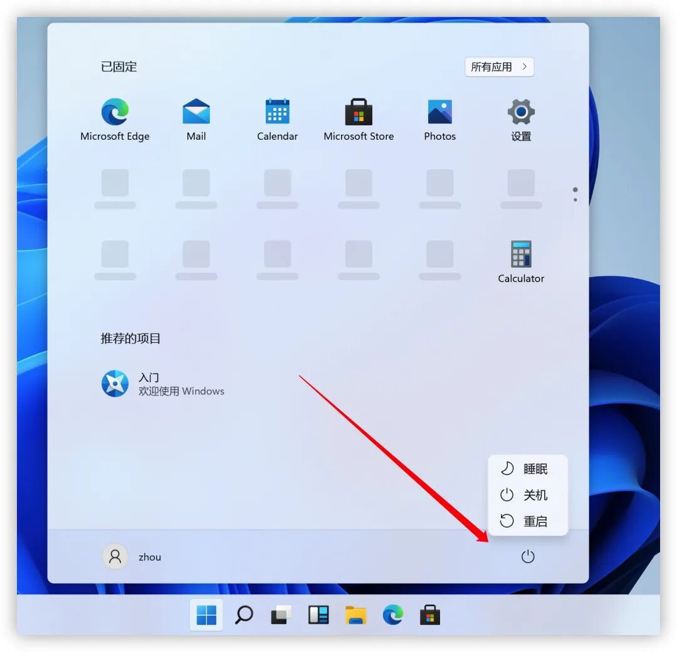This screenshot has width=677, height=652.
Task: Select 关机 (Shut down) from the power menu
Action: 527,495
